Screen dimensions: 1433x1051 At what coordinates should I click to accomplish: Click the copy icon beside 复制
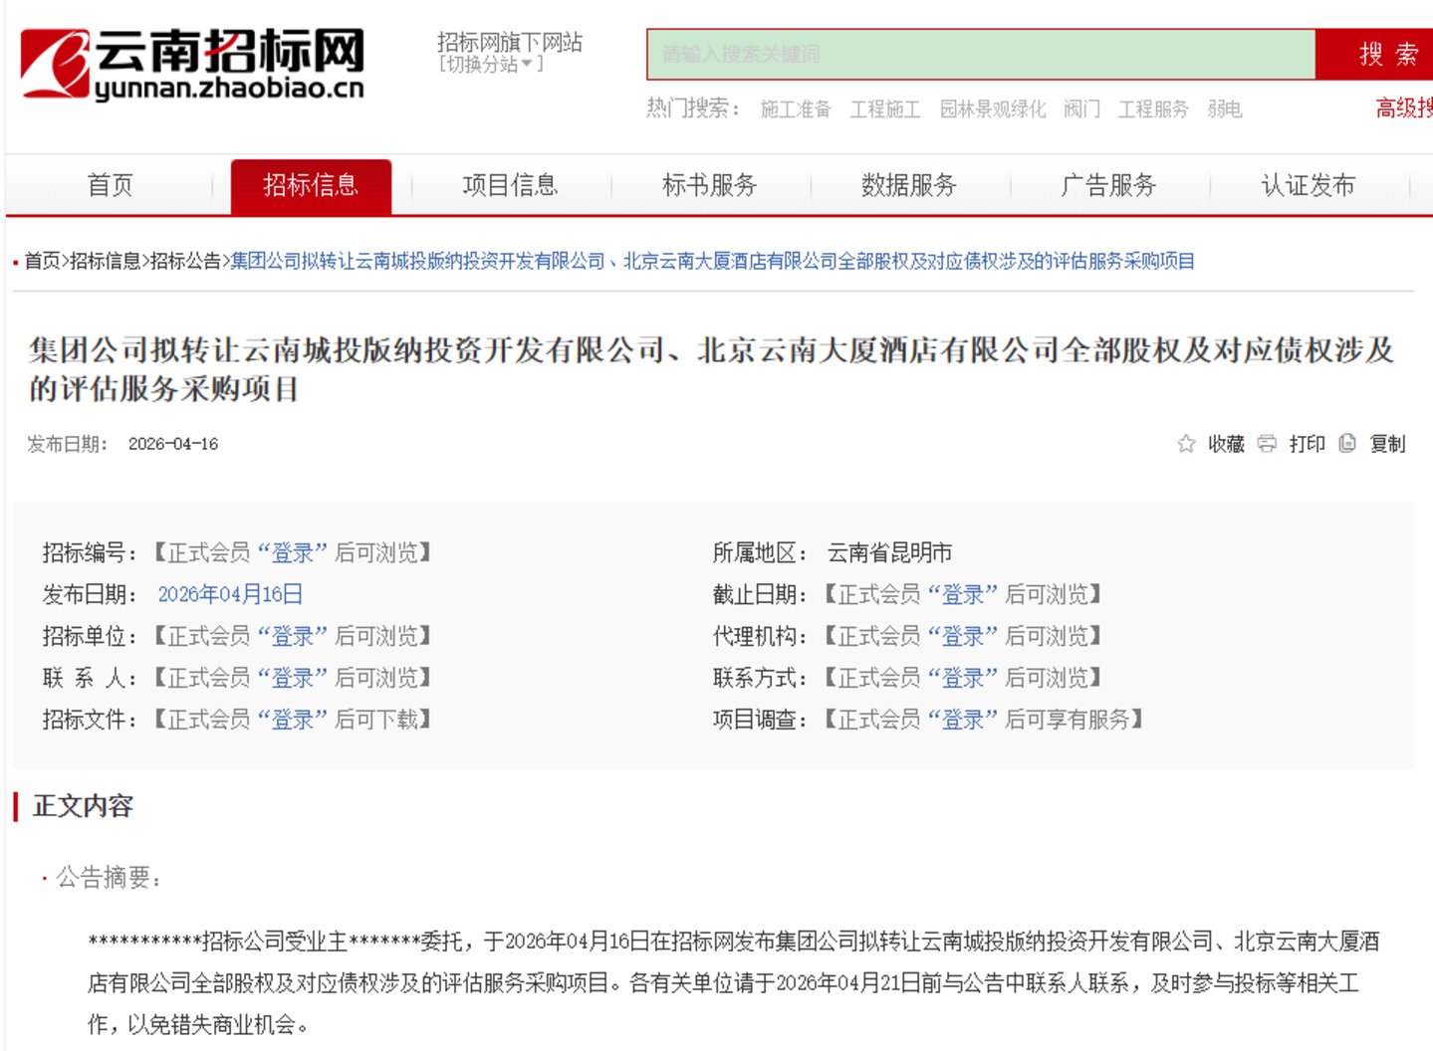[x=1347, y=444]
